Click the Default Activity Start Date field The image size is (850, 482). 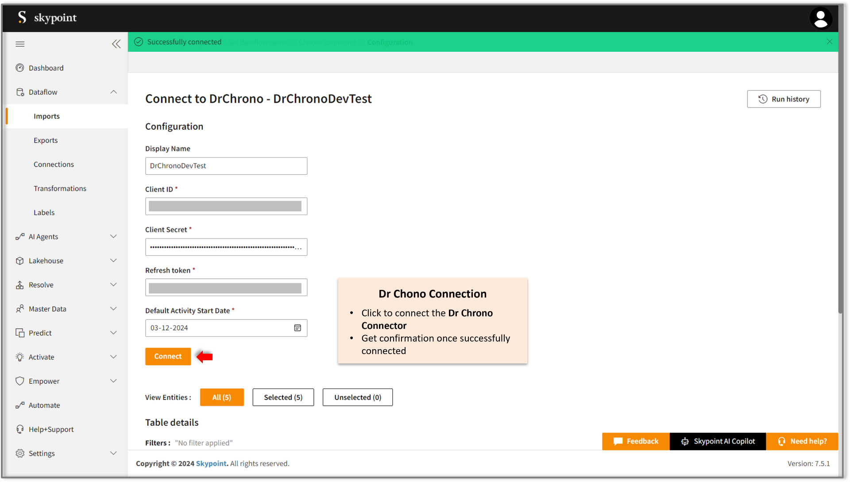226,328
